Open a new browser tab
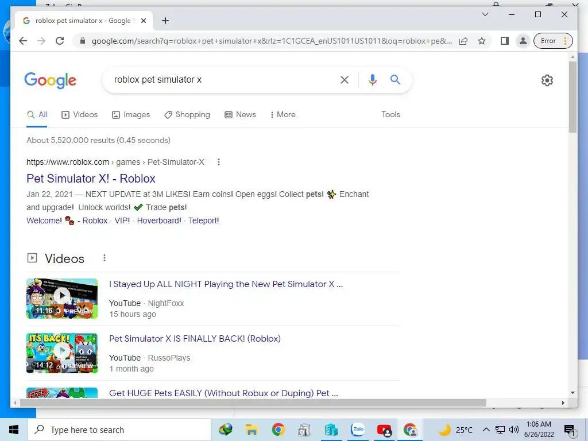Image resolution: width=588 pixels, height=441 pixels. (x=165, y=21)
